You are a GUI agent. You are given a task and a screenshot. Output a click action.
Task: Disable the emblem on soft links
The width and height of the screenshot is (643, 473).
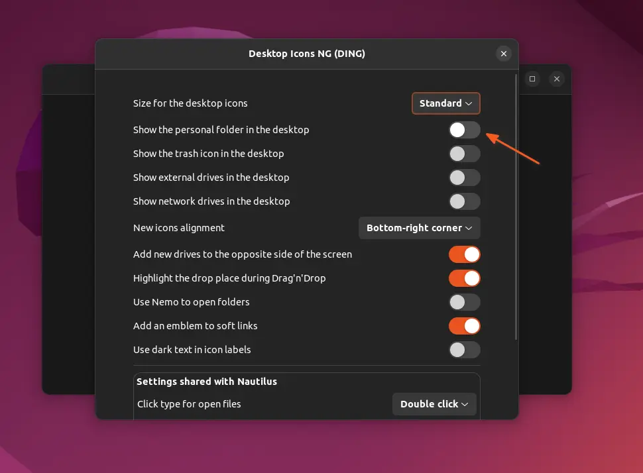pos(464,326)
